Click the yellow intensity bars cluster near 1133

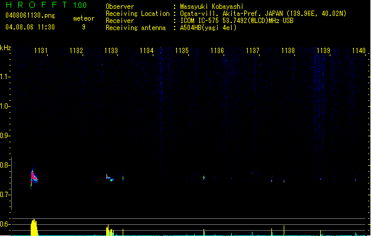pos(110,230)
